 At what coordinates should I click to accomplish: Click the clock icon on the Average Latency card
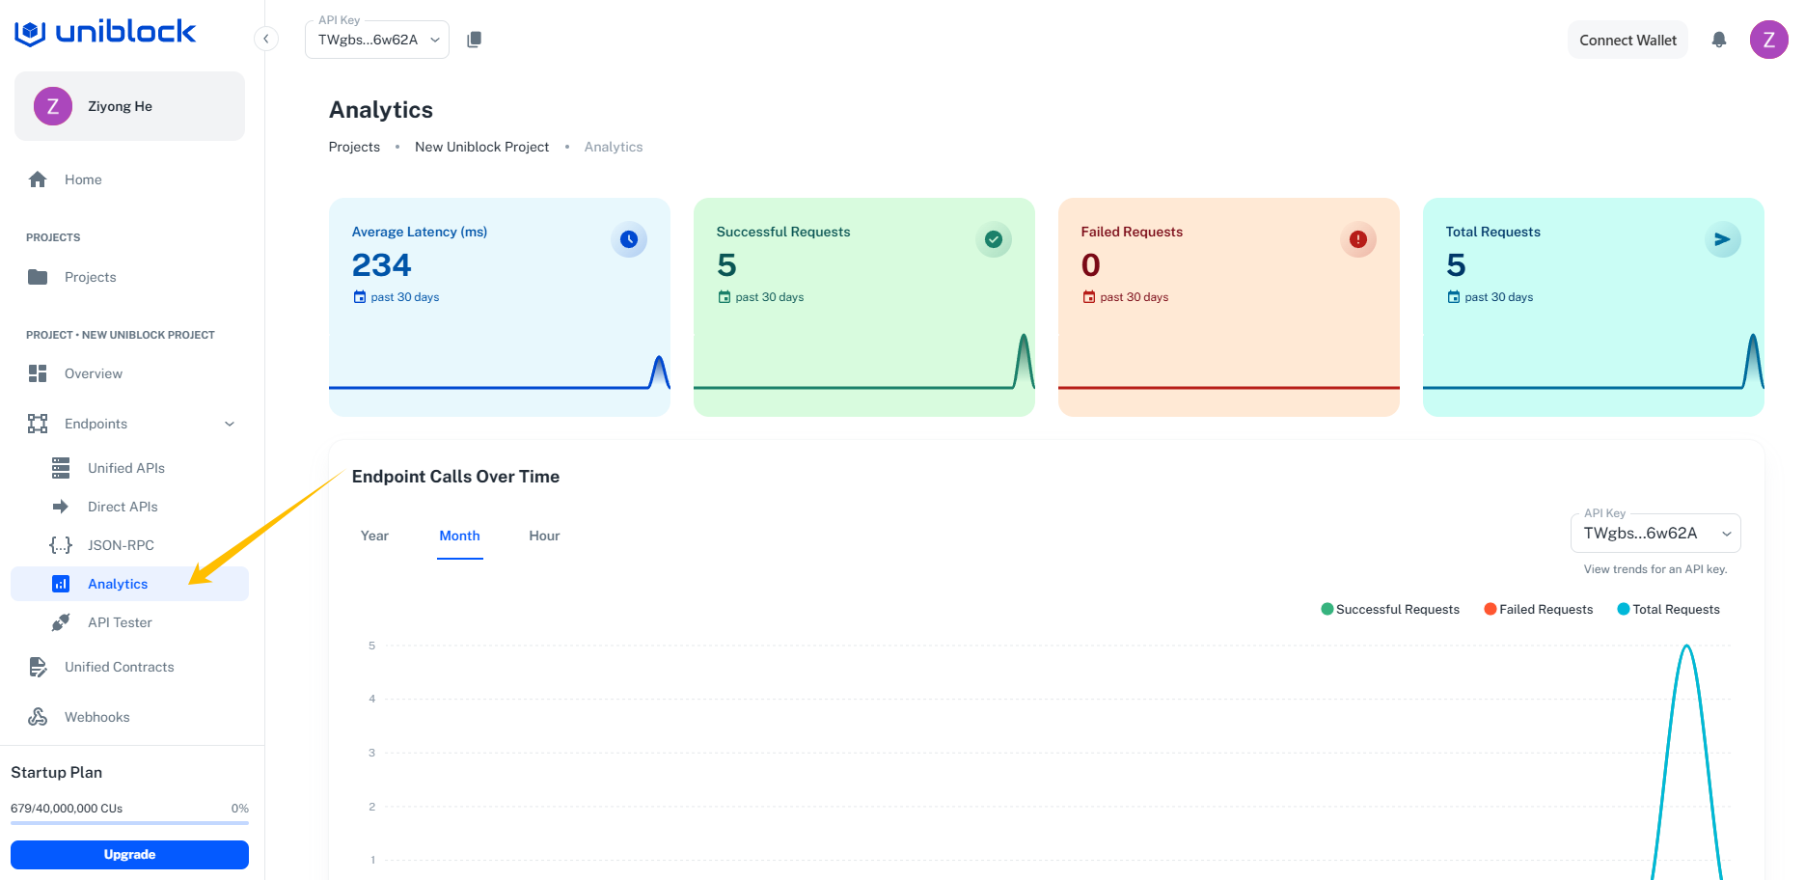point(629,239)
